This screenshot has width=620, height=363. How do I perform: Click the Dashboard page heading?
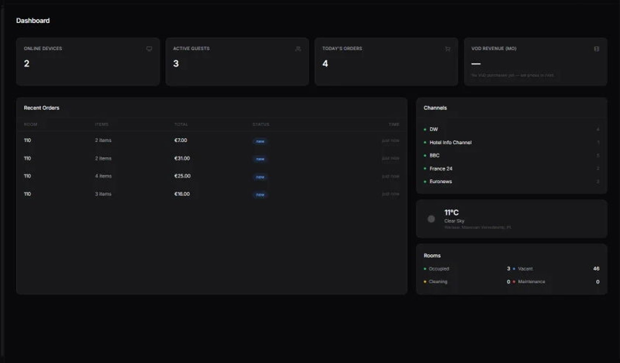click(x=33, y=21)
